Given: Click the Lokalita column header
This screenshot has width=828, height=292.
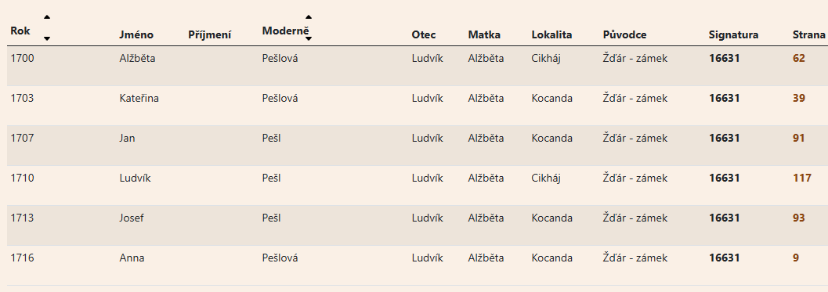Looking at the screenshot, I should 551,35.
